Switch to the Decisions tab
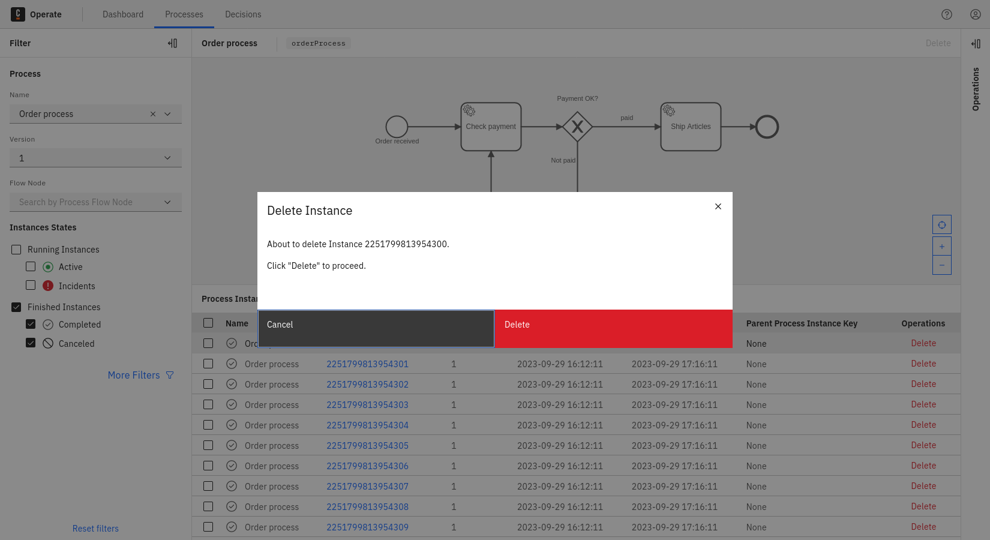 243,14
